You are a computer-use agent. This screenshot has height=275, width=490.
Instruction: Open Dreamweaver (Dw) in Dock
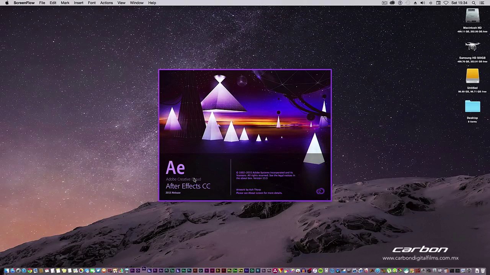(x=235, y=271)
